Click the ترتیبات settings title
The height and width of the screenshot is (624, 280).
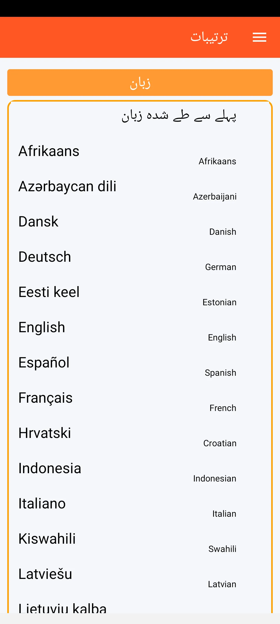209,37
